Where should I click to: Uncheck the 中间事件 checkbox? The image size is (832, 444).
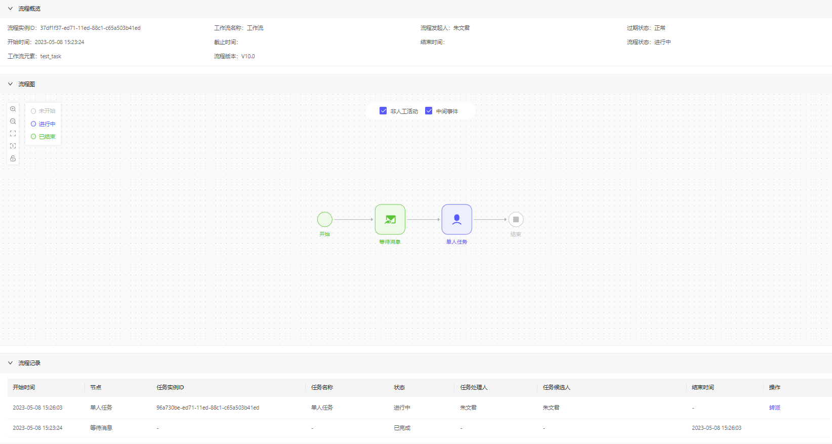point(429,111)
